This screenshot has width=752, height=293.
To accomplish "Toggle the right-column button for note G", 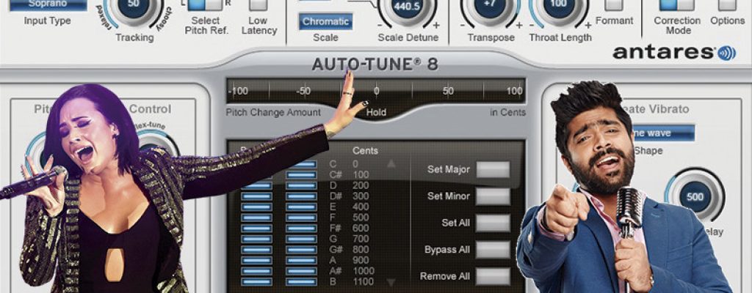I will point(301,239).
